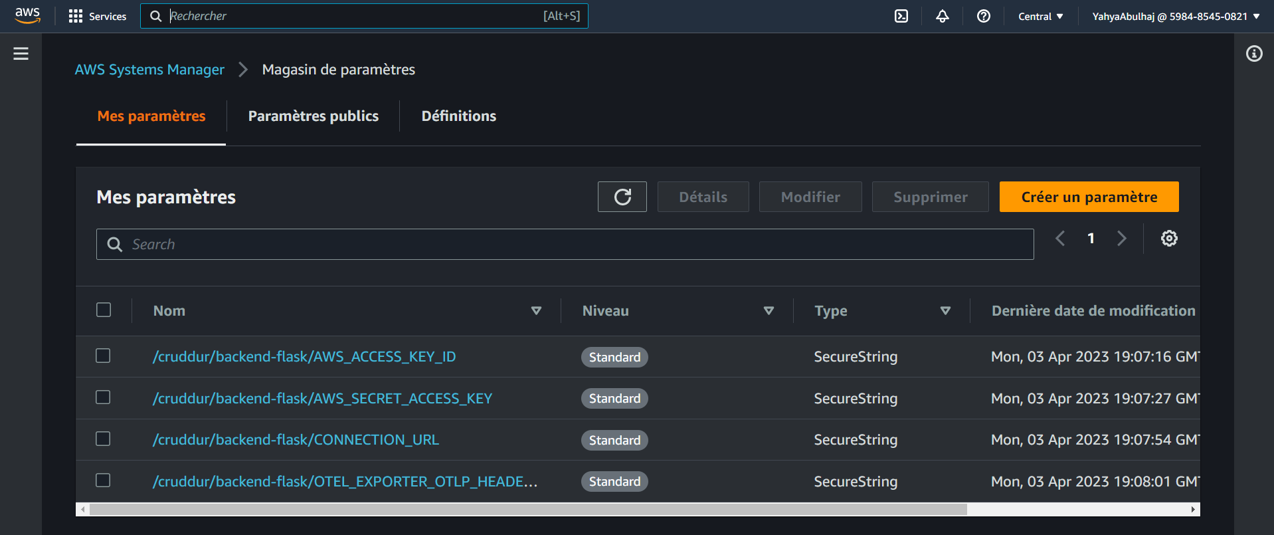Click the parameters search magnifier icon
The image size is (1274, 535).
tap(115, 245)
